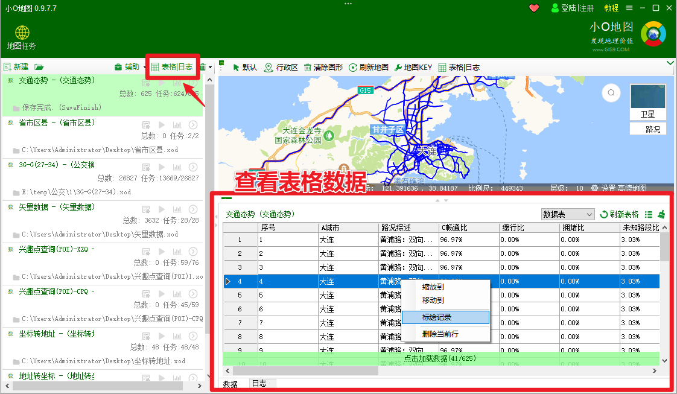Run 兴趣点查询(POI)-XZQ task play icon
677x394 pixels.
(162, 252)
